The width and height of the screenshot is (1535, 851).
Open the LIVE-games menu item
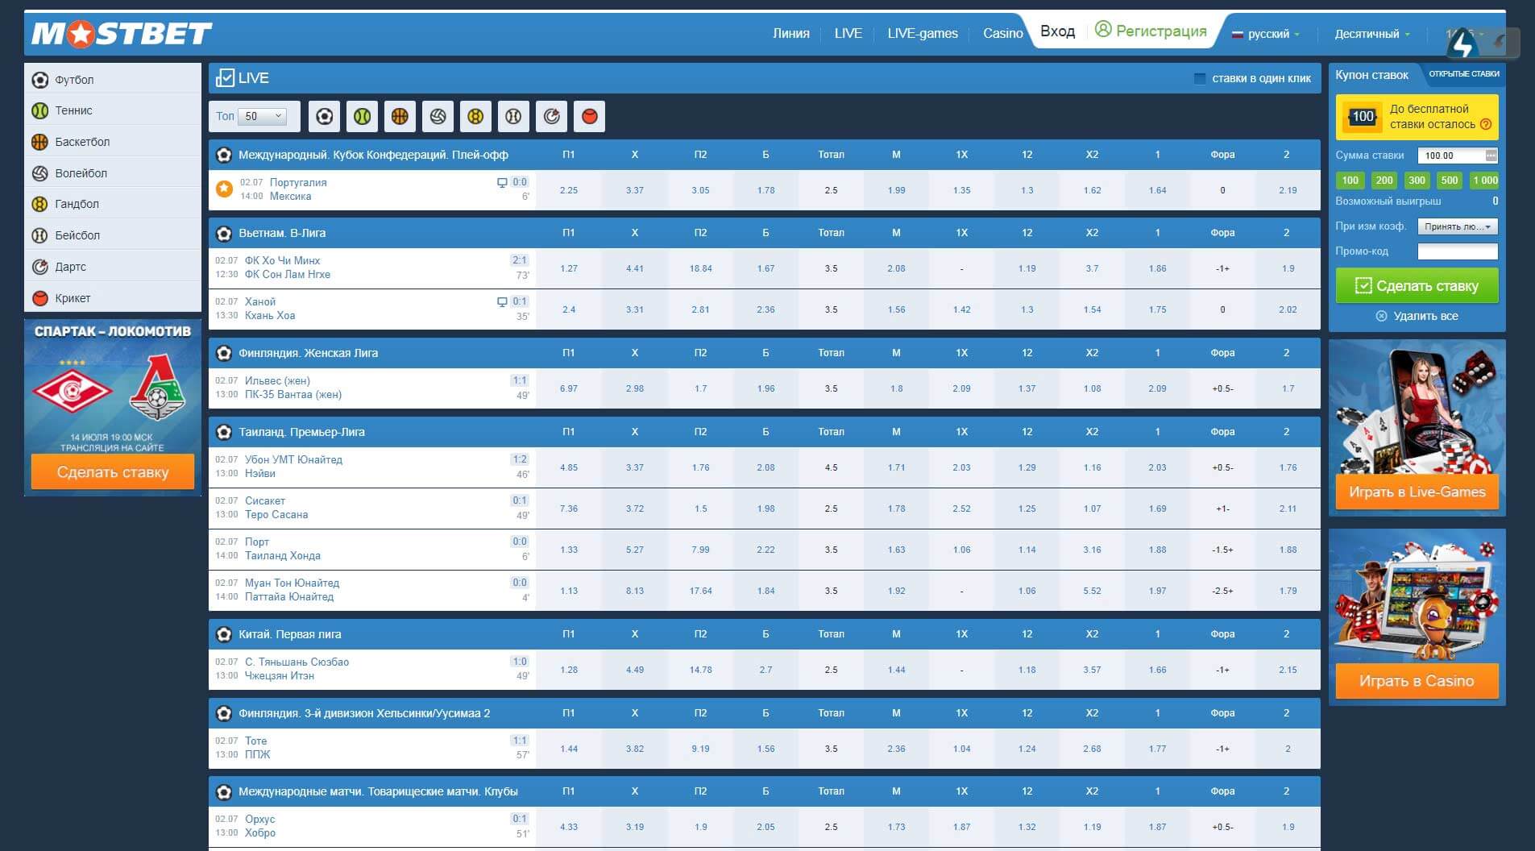[923, 33]
